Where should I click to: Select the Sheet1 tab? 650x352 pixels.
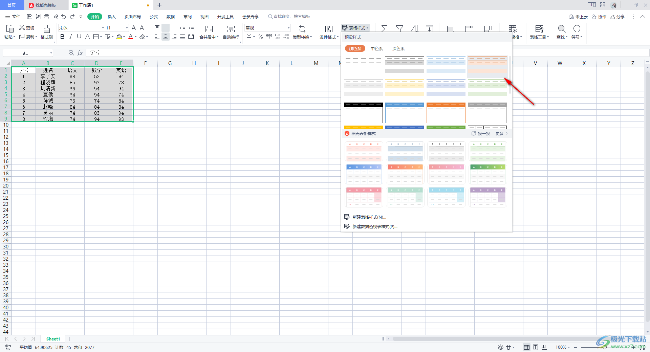pos(53,339)
